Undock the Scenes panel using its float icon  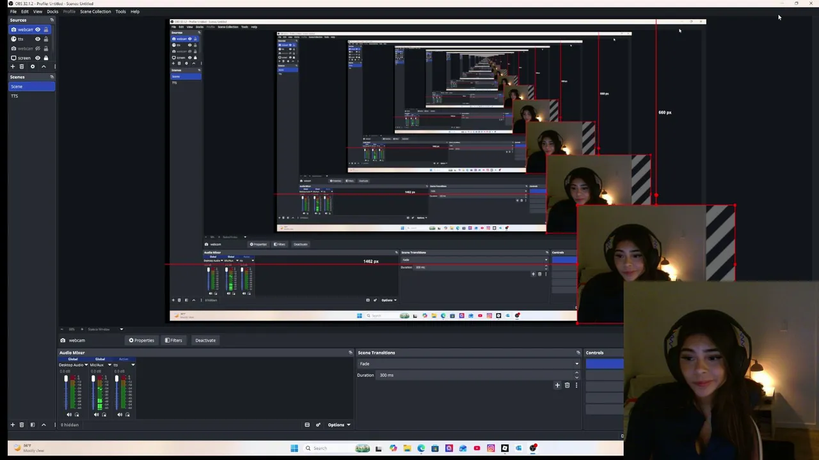[x=52, y=77]
